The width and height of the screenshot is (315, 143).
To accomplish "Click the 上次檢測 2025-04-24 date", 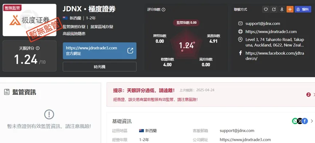I will pyautogui.click(x=197, y=90).
